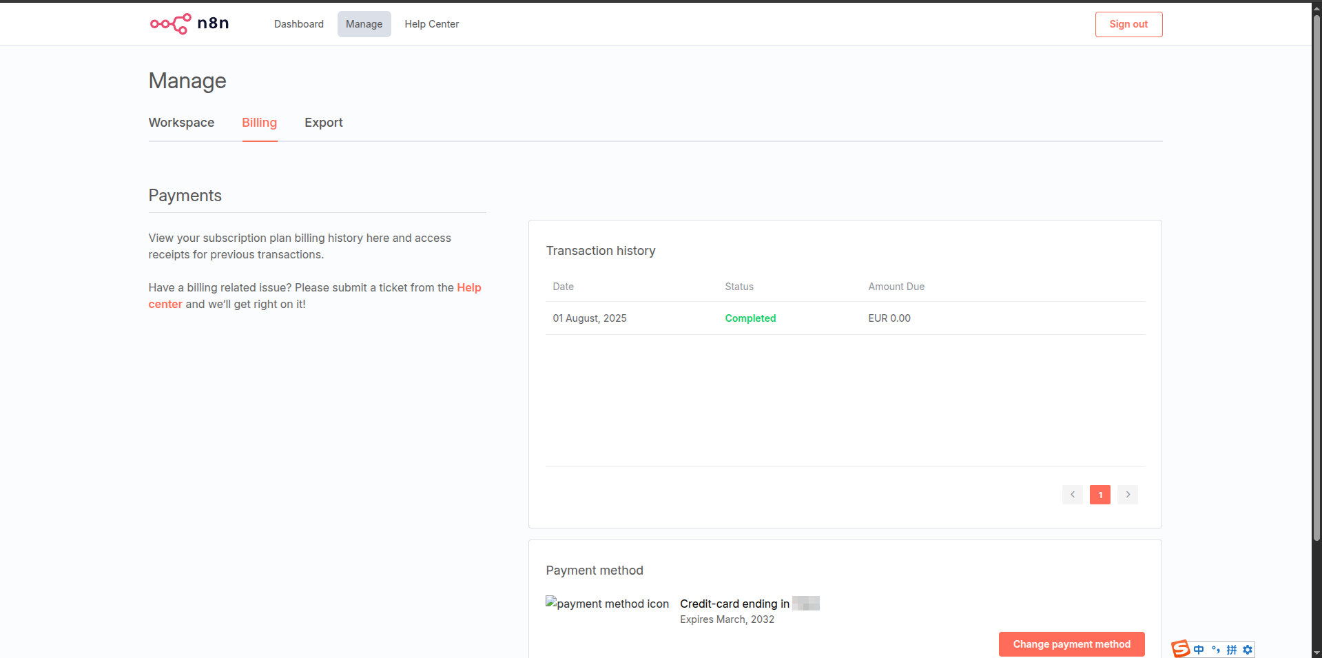This screenshot has height=658, width=1322.
Task: Toggle Chinese punctuation mode in IME bar
Action: (1215, 650)
